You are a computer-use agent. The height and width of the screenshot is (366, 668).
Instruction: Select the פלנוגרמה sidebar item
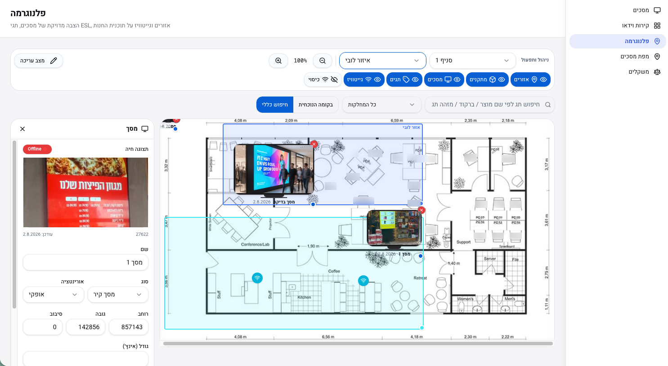coord(618,41)
